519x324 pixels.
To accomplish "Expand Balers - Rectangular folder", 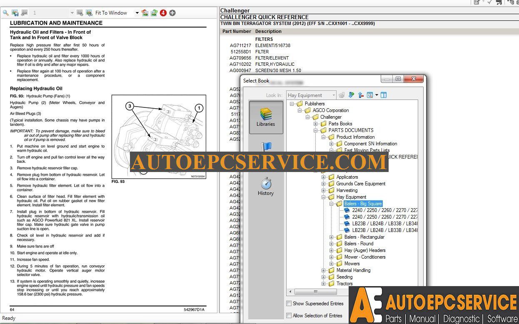I will [x=332, y=237].
